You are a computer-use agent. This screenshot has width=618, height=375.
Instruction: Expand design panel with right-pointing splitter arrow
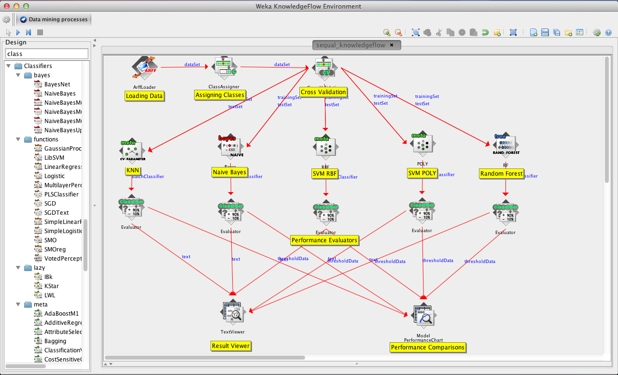(95, 45)
